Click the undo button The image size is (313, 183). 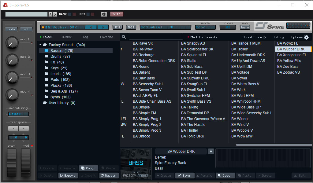[11, 29]
